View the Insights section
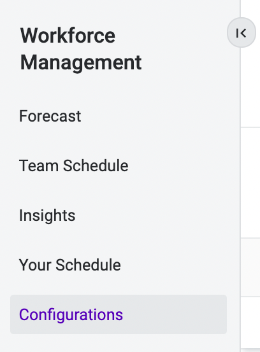This screenshot has height=352, width=260. tap(47, 216)
